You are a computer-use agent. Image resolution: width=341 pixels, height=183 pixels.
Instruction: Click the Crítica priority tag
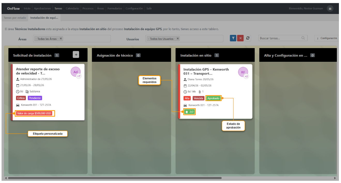[21, 98]
